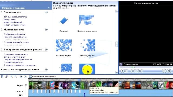Click scroll-down arrow of transitions list
This screenshot has width=173, height=97.
[x=117, y=72]
